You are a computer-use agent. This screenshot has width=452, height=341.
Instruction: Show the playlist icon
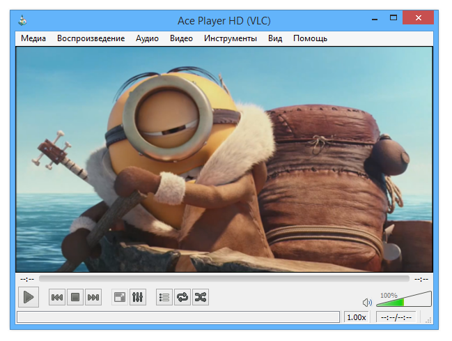click(x=164, y=297)
